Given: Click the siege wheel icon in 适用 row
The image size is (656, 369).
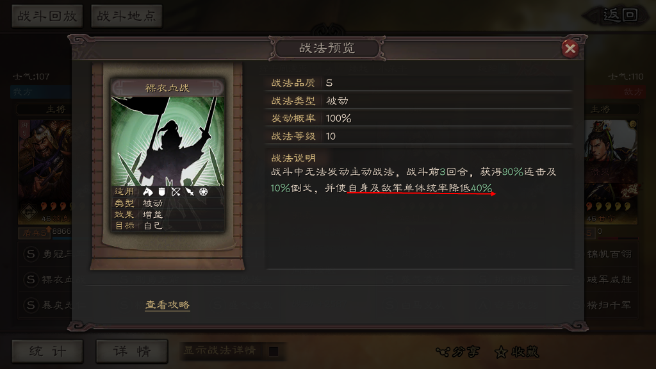Looking at the screenshot, I should [x=203, y=192].
